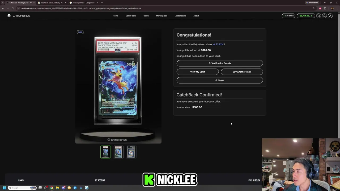Select the first card thumbnail
This screenshot has height=191, width=340.
pyautogui.click(x=105, y=152)
